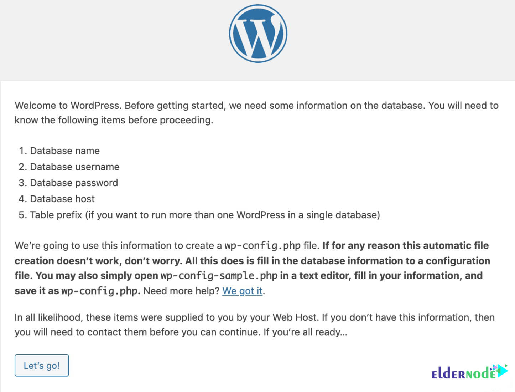This screenshot has width=515, height=392.
Task: Click "know the following items" text line
Action: 114,120
